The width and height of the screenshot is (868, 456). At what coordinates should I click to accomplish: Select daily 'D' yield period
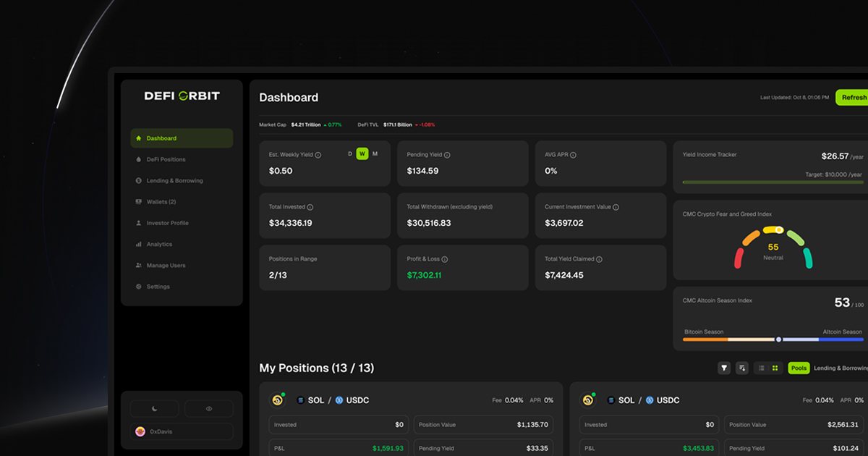click(x=350, y=153)
